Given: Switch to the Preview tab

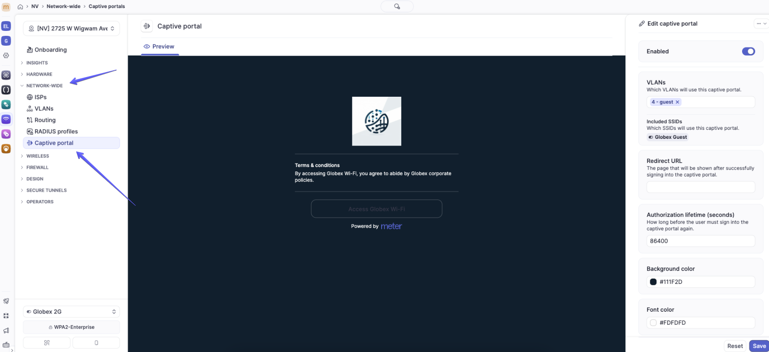Looking at the screenshot, I should coord(159,47).
